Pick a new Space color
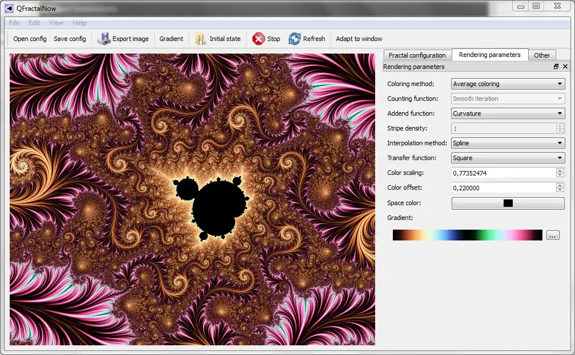This screenshot has width=575, height=355. click(x=507, y=203)
